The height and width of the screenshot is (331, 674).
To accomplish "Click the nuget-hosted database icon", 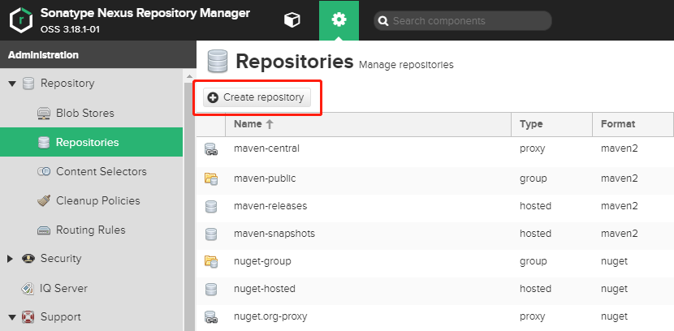I will click(211, 290).
